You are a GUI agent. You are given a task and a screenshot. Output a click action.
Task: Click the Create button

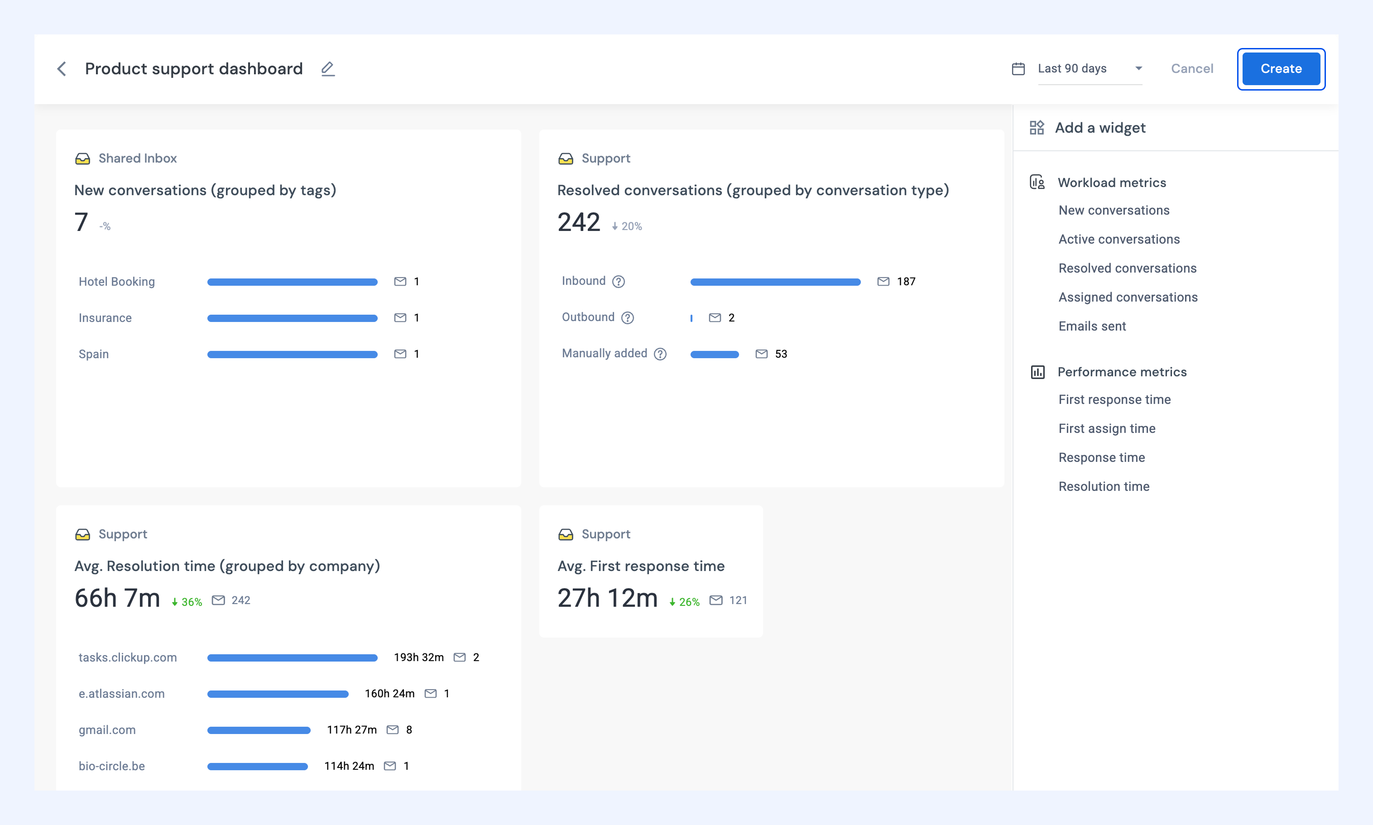1281,69
